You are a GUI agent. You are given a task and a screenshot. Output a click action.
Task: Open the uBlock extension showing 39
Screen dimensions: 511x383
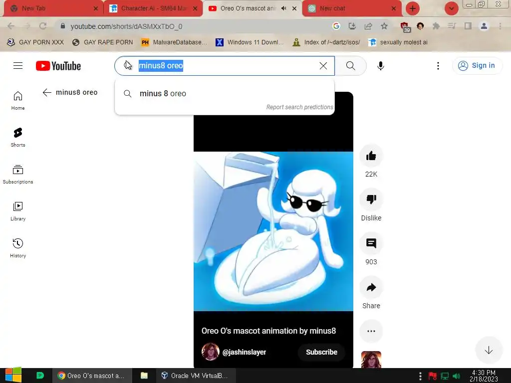[x=405, y=26]
